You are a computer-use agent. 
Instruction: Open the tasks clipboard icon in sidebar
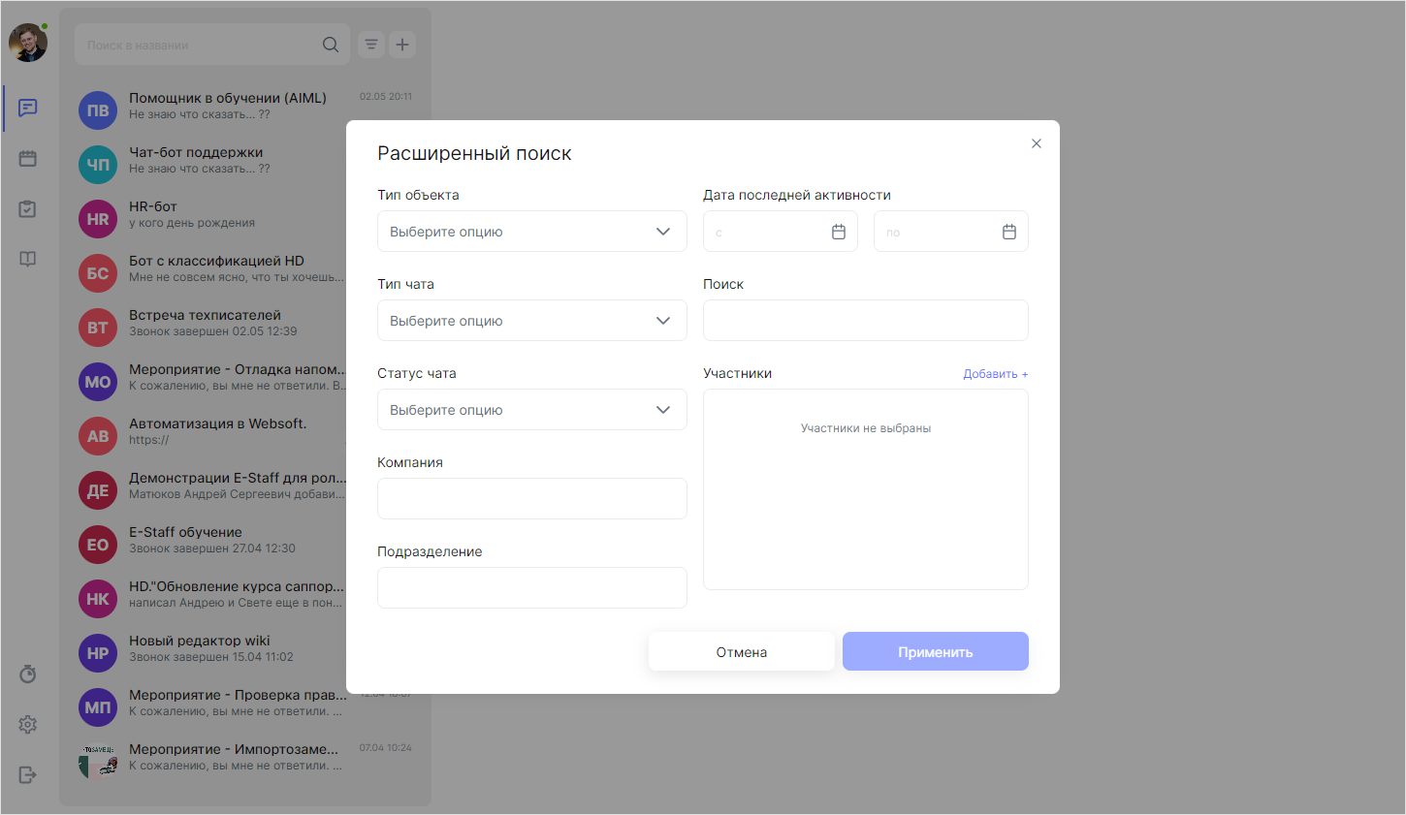coord(28,208)
